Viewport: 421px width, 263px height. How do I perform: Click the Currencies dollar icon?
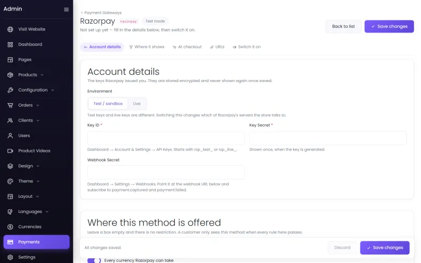pos(10,227)
